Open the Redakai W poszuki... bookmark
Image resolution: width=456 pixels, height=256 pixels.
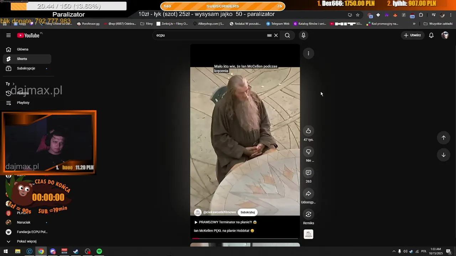click(x=245, y=24)
